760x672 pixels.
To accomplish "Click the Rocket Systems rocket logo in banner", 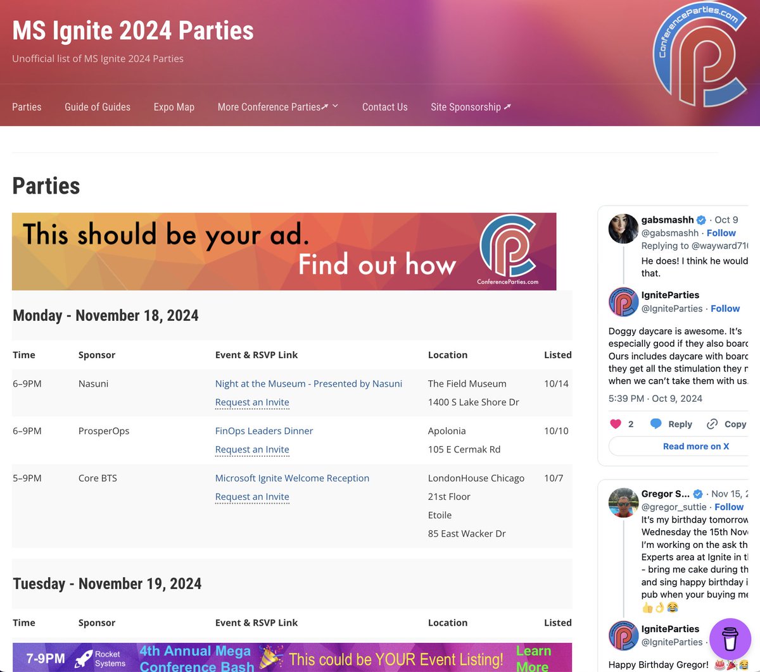I will pos(84,659).
